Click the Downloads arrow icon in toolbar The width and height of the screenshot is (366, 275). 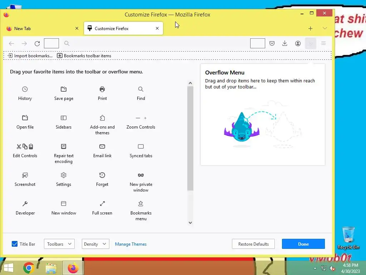[285, 43]
